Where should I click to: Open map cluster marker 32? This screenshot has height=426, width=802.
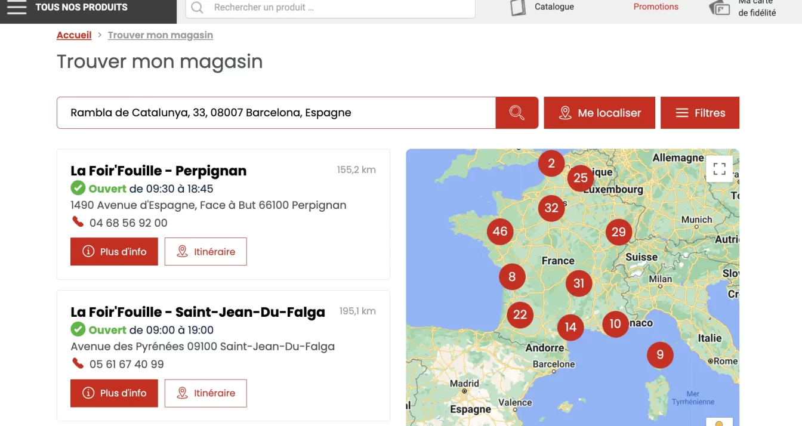click(x=551, y=208)
